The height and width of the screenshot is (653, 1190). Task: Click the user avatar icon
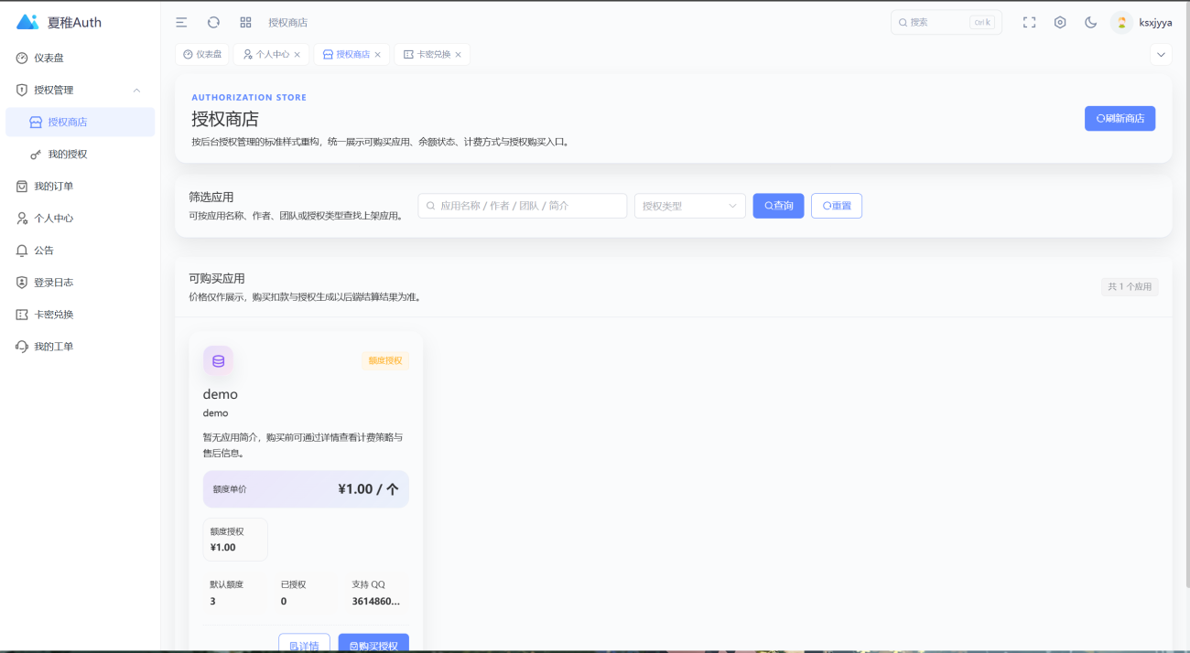[x=1121, y=22]
